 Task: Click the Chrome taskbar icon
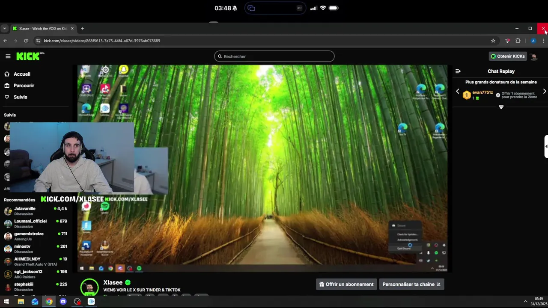tap(49, 302)
